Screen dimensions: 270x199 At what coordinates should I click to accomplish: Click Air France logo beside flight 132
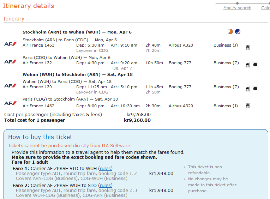click(x=10, y=62)
